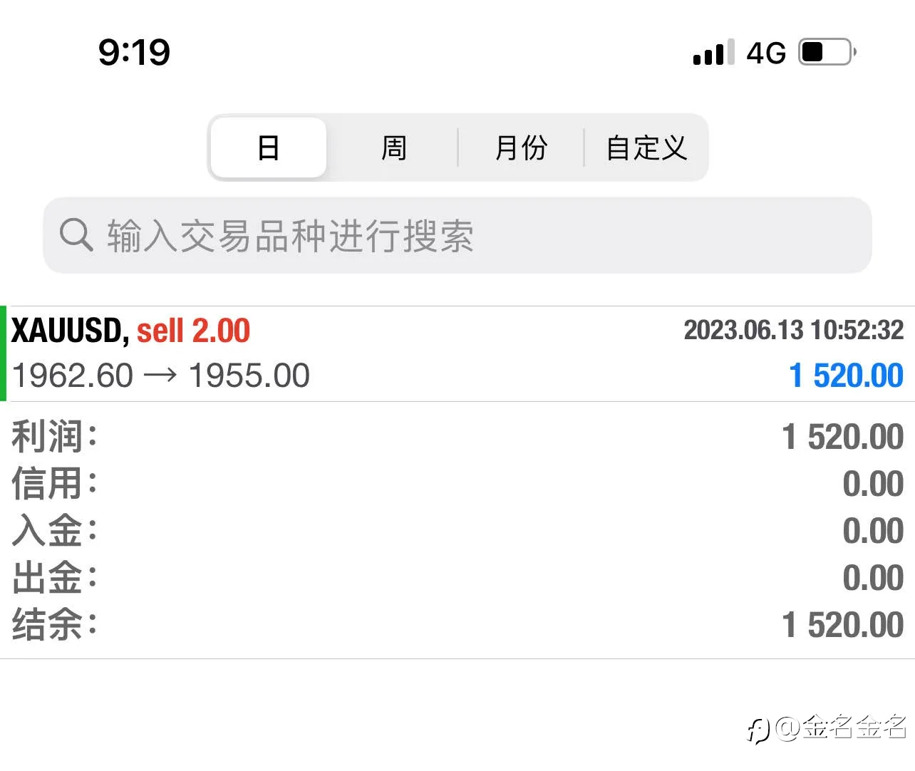Tap the 入金 deposit summary row
This screenshot has width=915, height=771.
click(x=457, y=530)
